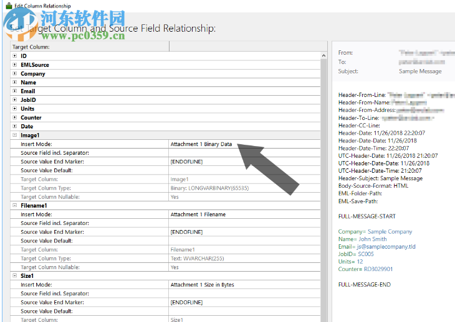Edit Image1 Source Value End Marker field
This screenshot has height=322, width=455.
click(244, 162)
